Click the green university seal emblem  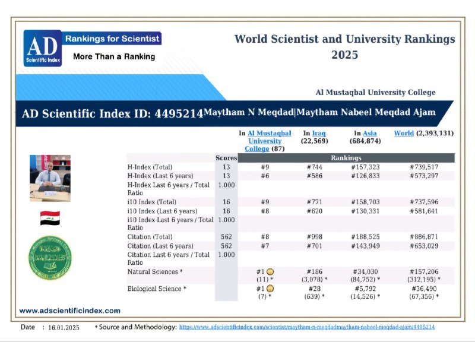click(x=50, y=258)
